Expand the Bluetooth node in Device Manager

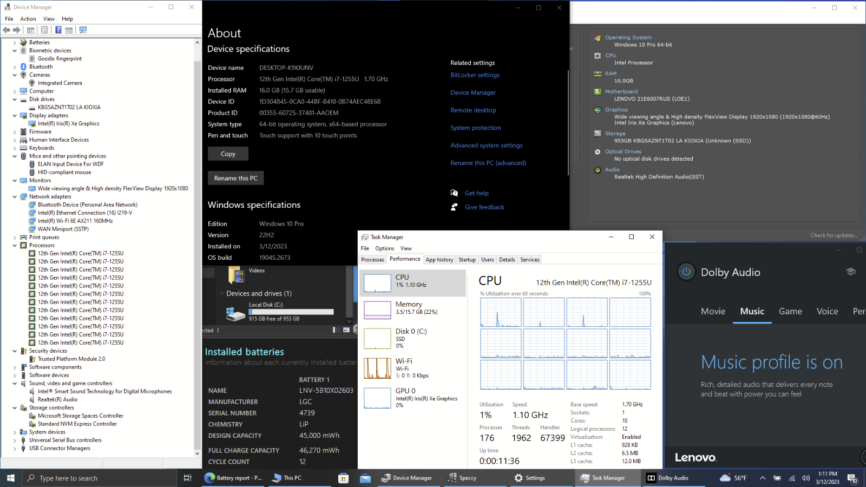[x=15, y=67]
